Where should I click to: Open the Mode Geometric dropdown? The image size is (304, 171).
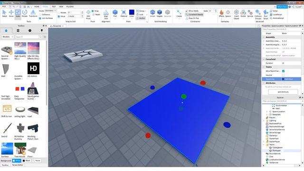pyautogui.click(x=50, y=10)
